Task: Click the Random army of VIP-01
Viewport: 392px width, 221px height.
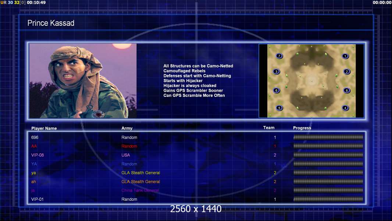Action: pos(129,199)
